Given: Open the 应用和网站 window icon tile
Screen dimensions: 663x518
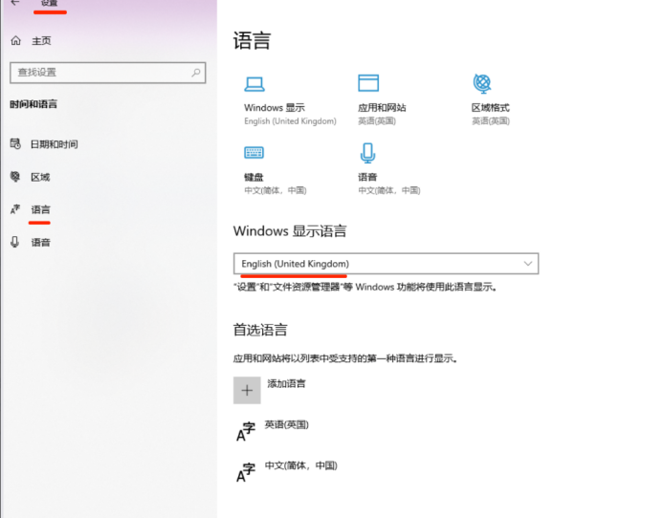Looking at the screenshot, I should pyautogui.click(x=368, y=84).
